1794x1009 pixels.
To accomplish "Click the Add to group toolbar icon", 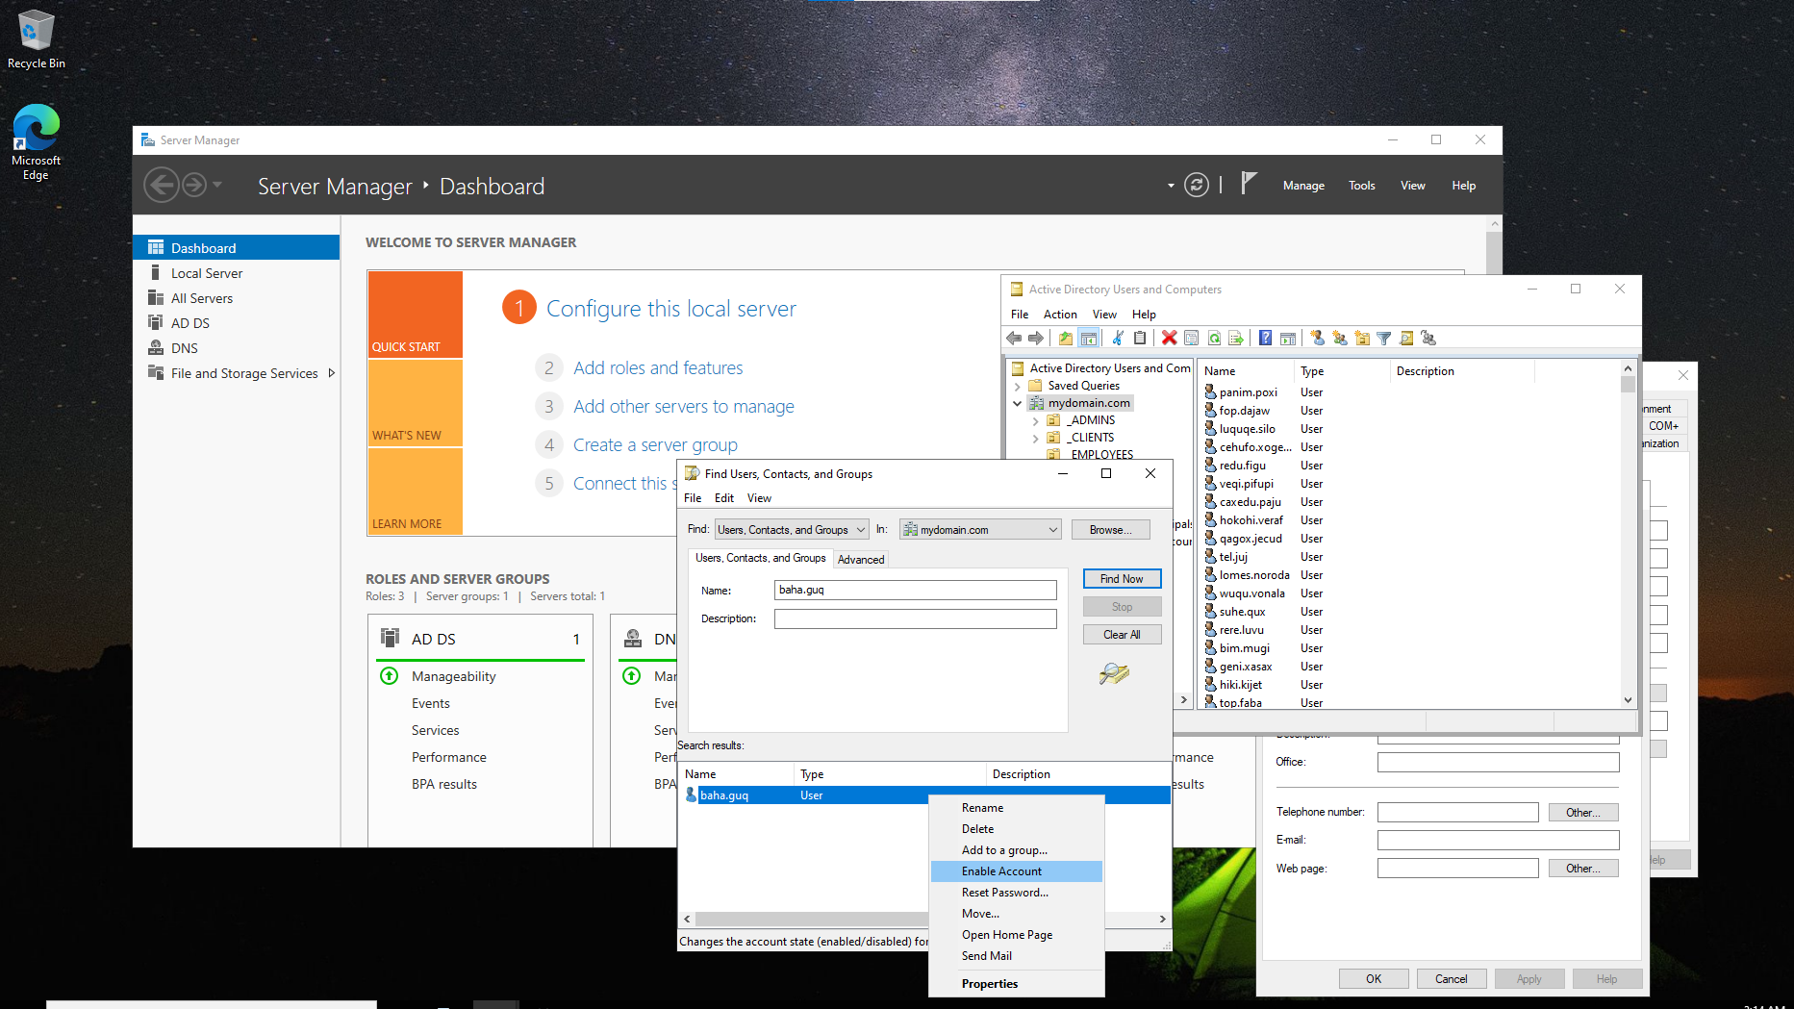I will (x=1428, y=338).
